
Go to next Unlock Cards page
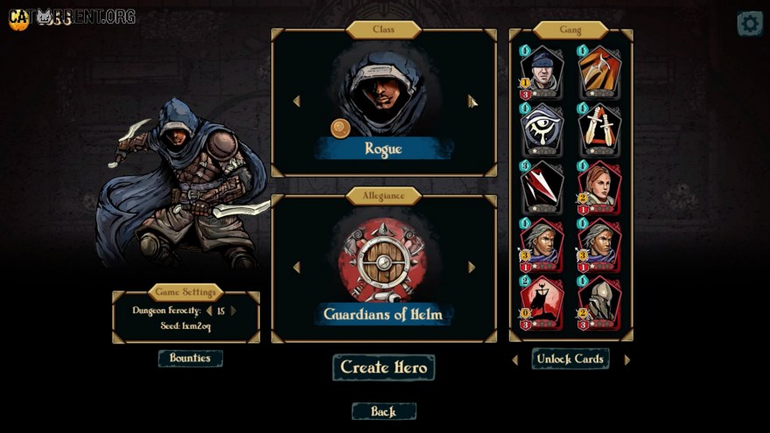(626, 360)
